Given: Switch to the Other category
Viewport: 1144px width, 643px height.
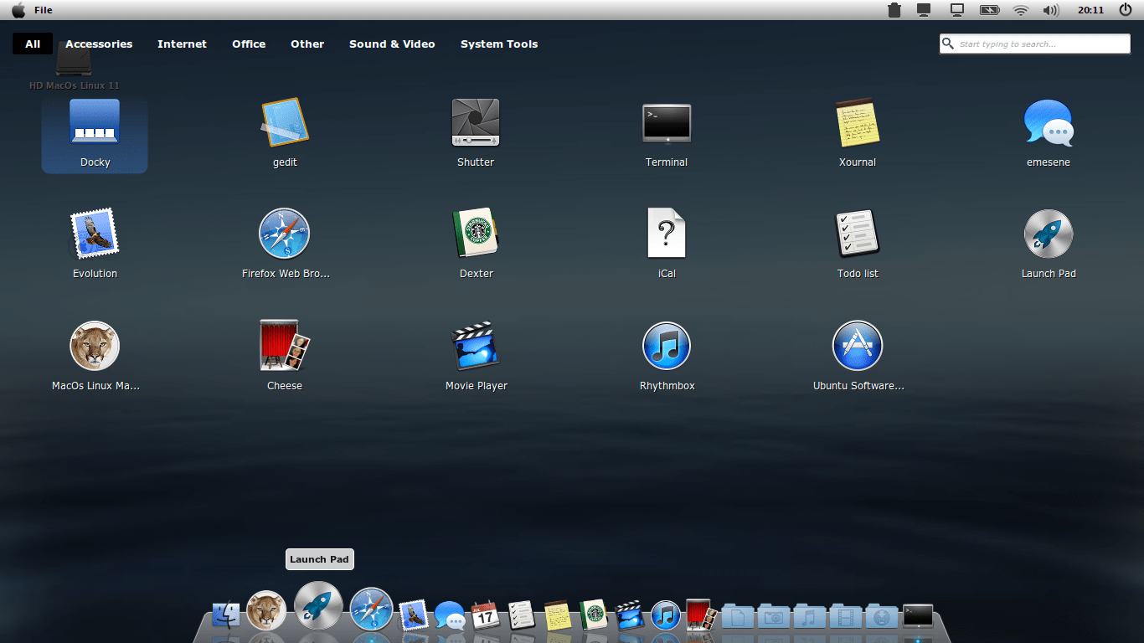Looking at the screenshot, I should [307, 44].
